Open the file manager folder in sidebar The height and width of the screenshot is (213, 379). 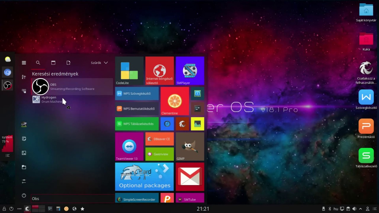pos(24,167)
